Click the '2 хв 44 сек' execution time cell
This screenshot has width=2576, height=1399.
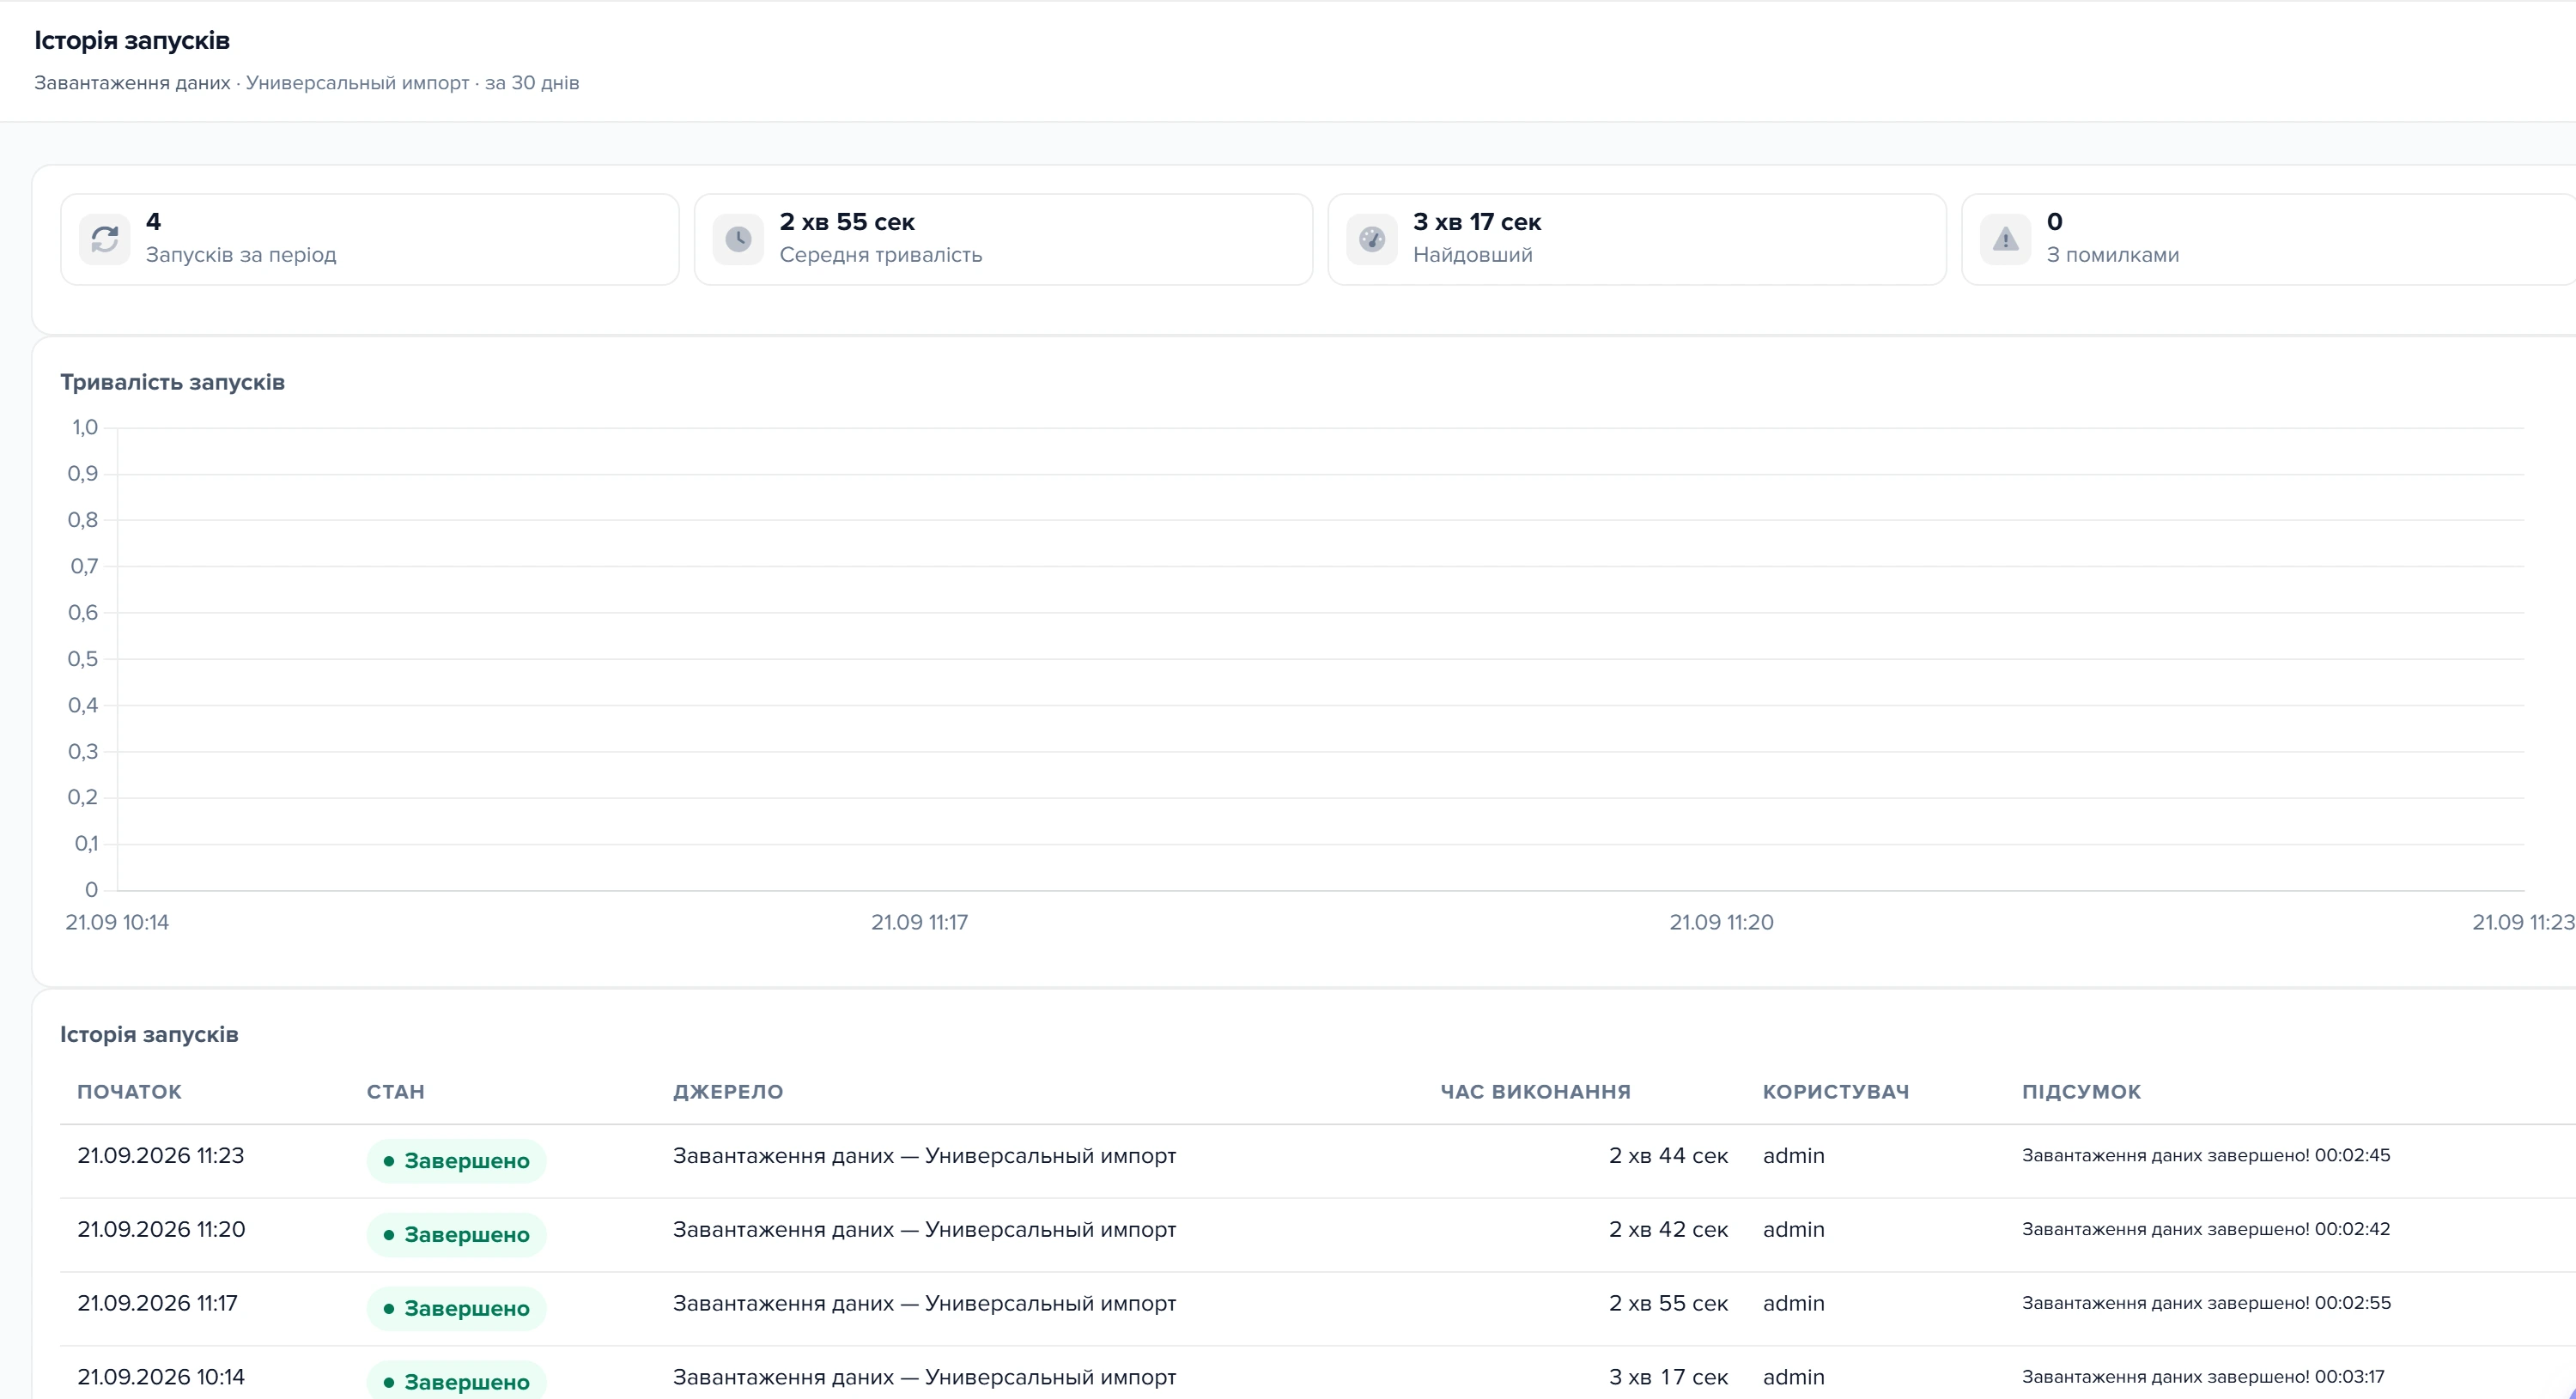(1668, 1155)
